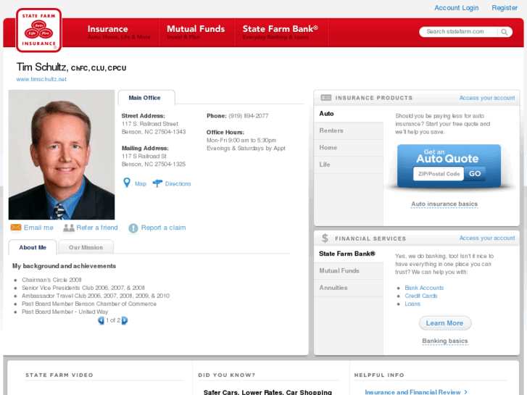The width and height of the screenshot is (527, 395).
Task: Open the Bank Accounts link
Action: coord(424,288)
